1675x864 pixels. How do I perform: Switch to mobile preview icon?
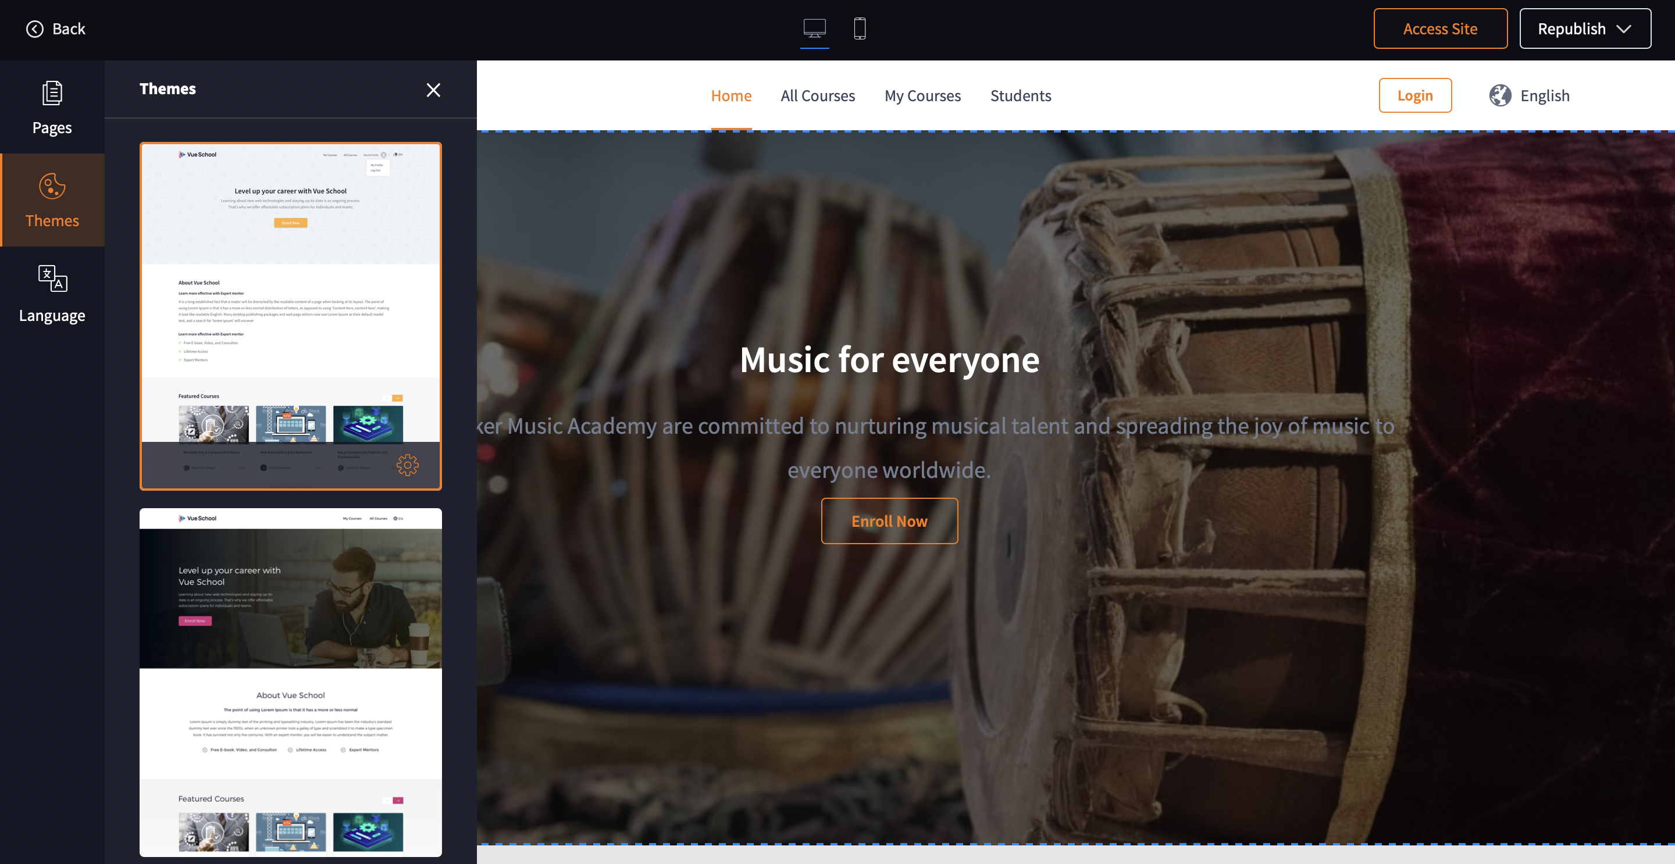(x=859, y=28)
